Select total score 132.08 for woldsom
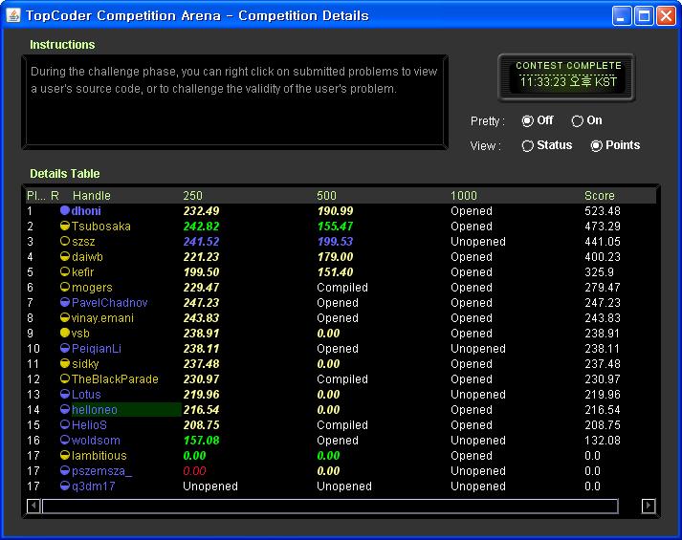The width and height of the screenshot is (682, 540). coord(603,441)
